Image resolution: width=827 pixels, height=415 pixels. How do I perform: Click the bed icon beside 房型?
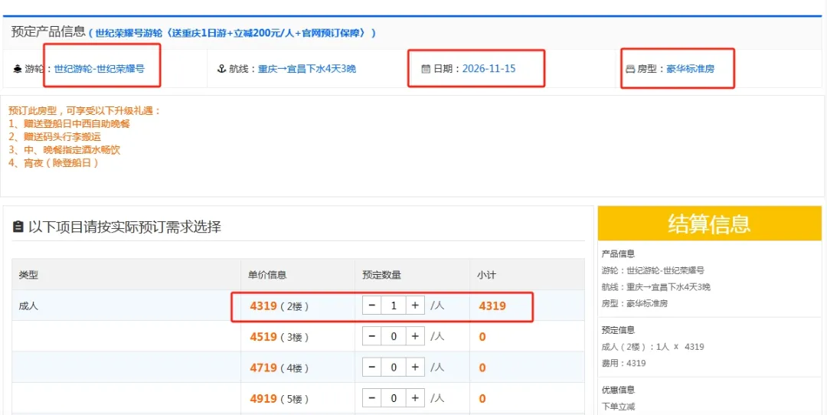tap(629, 69)
